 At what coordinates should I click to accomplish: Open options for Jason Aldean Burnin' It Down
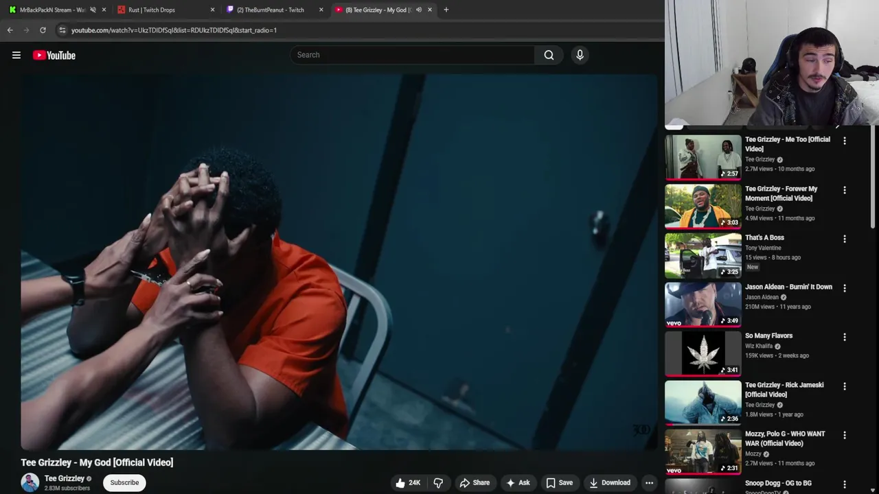[x=845, y=288]
